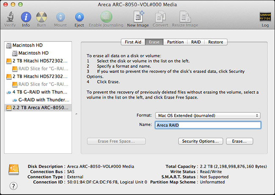Select the 4 TB G-RAID with Thun disk
Screen dimensions: 275x195
pos(38,92)
